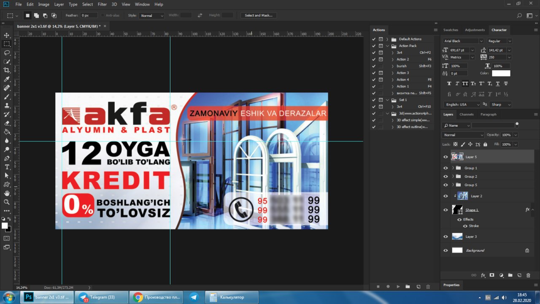Click Character panel text color swatch

[x=501, y=73]
